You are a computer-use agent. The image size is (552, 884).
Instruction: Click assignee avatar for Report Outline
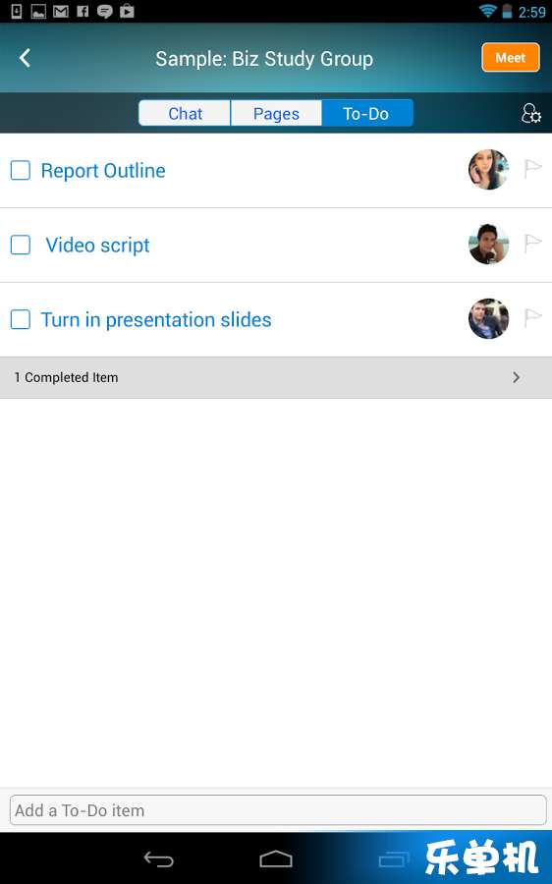(x=488, y=170)
